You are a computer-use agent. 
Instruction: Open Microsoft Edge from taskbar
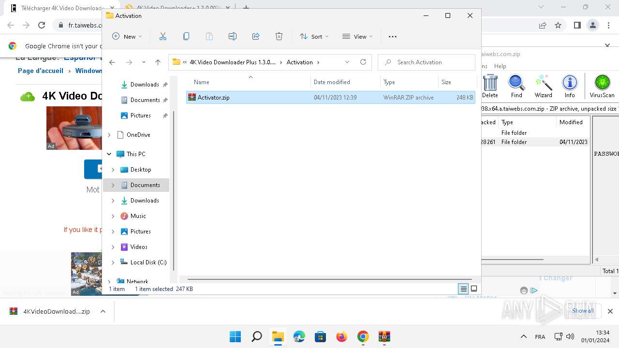[x=299, y=336]
